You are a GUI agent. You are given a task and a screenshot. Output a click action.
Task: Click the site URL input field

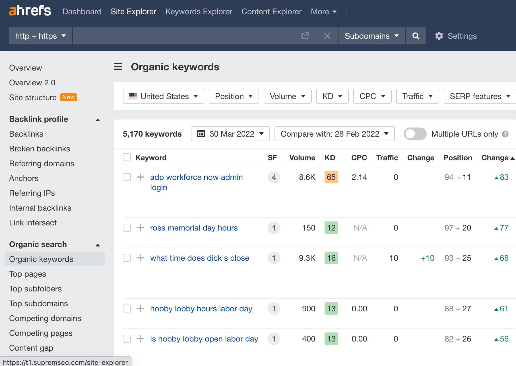(x=186, y=36)
